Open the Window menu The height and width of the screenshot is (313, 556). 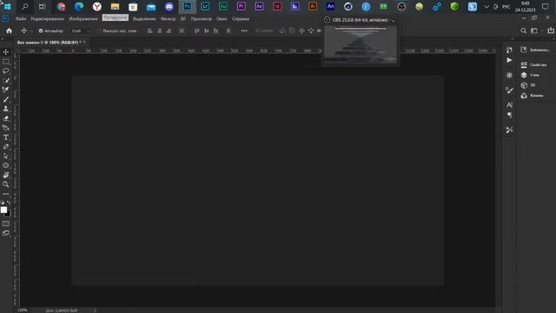(222, 19)
